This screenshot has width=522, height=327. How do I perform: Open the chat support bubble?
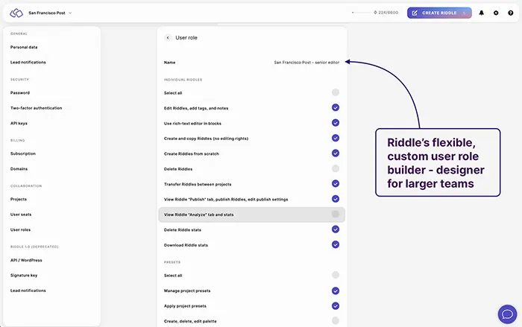pyautogui.click(x=507, y=314)
